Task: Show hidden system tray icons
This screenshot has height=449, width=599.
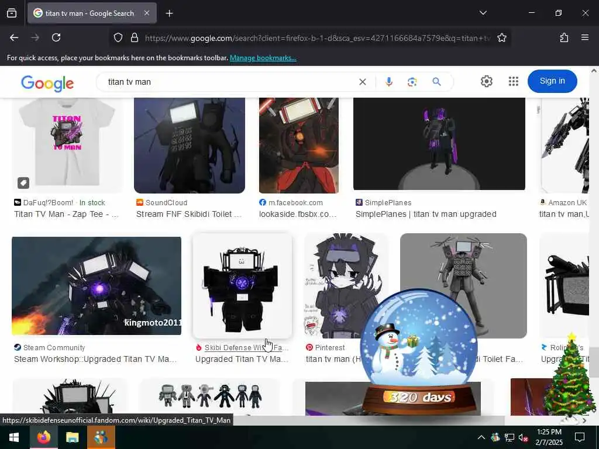Action: [x=481, y=437]
